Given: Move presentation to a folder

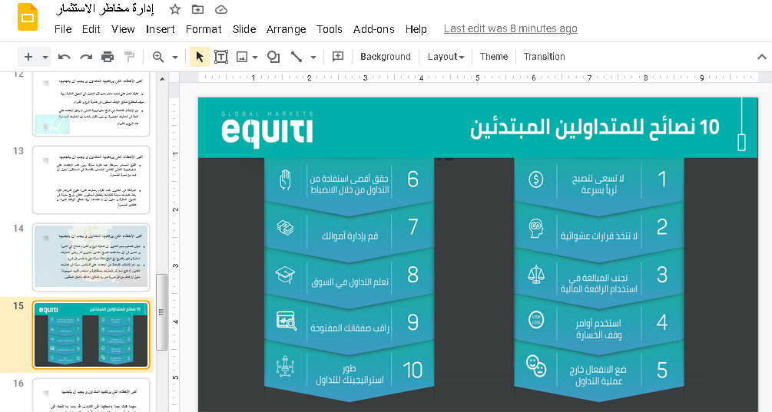Looking at the screenshot, I should click(197, 9).
